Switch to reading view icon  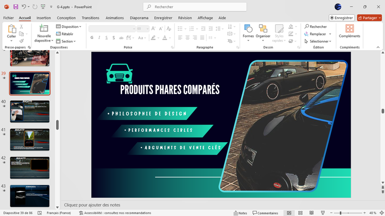point(312,213)
